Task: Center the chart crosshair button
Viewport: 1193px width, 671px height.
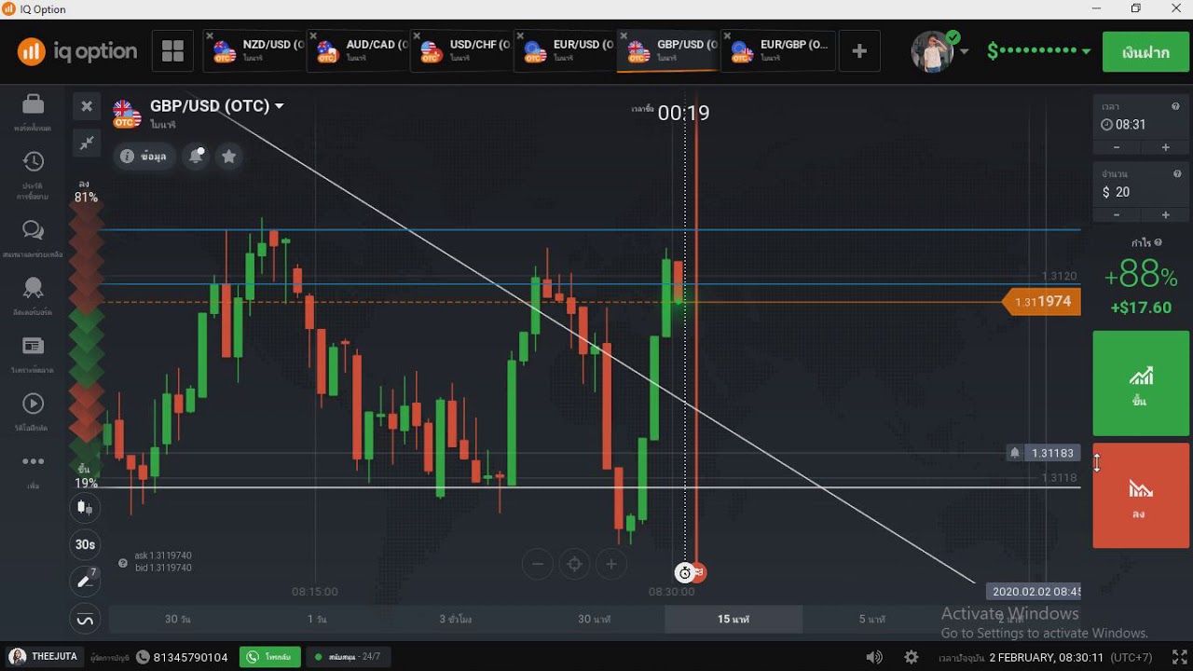Action: pos(574,563)
